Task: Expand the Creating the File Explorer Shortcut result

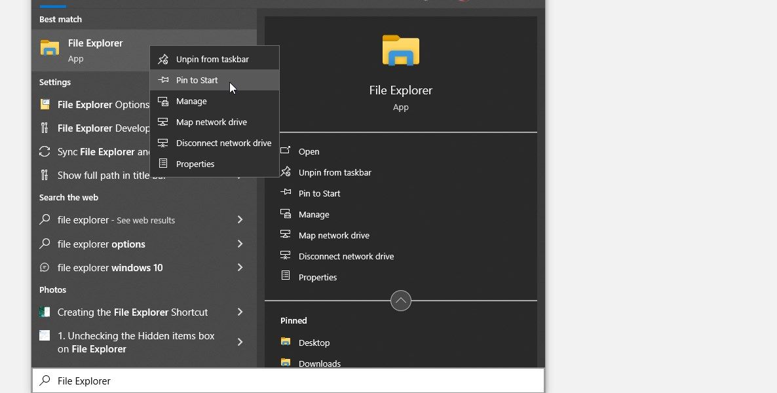Action: (240, 312)
